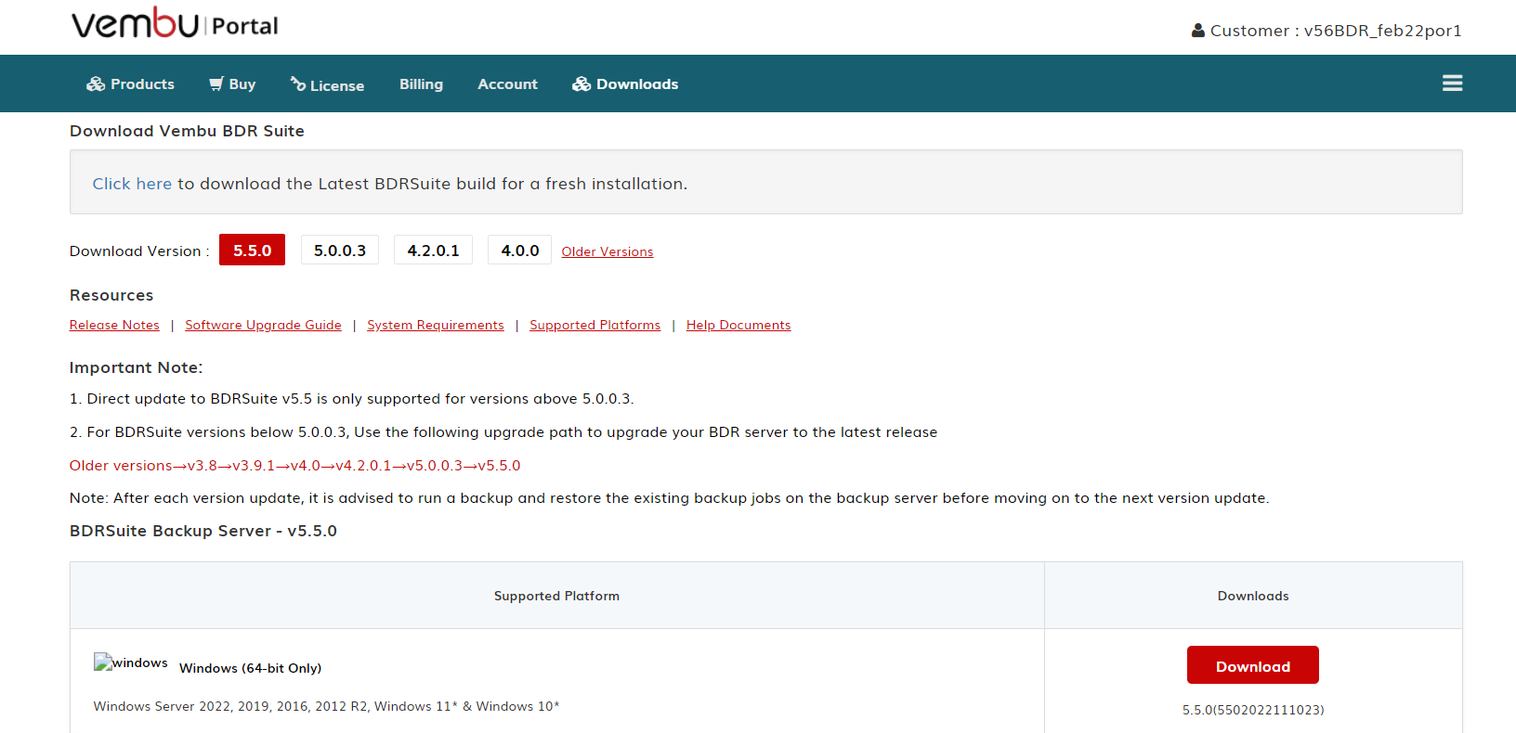Click the 'BDRSuite Backup Server - v5.5.0' heading
Image resolution: width=1516 pixels, height=733 pixels.
point(203,531)
